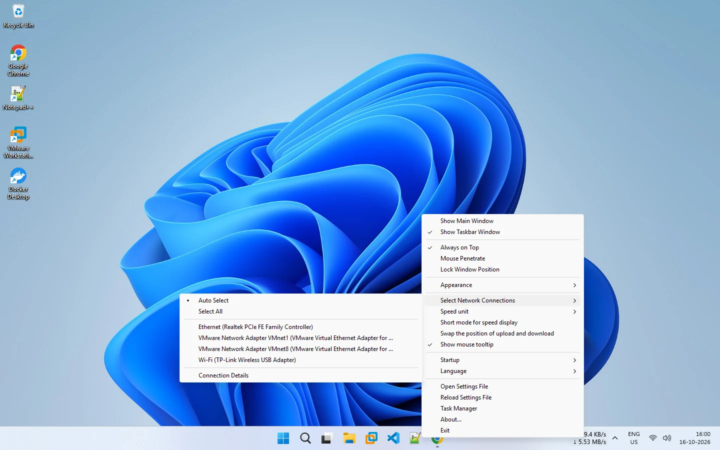Expand the Appearance submenu

(502, 285)
